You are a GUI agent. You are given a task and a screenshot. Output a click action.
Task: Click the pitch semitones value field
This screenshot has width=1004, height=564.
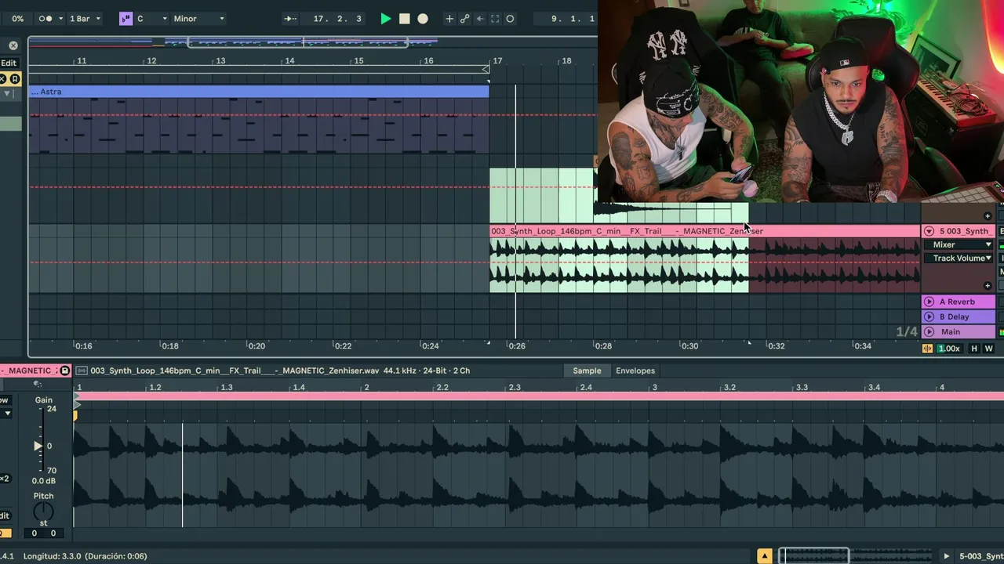(34, 533)
